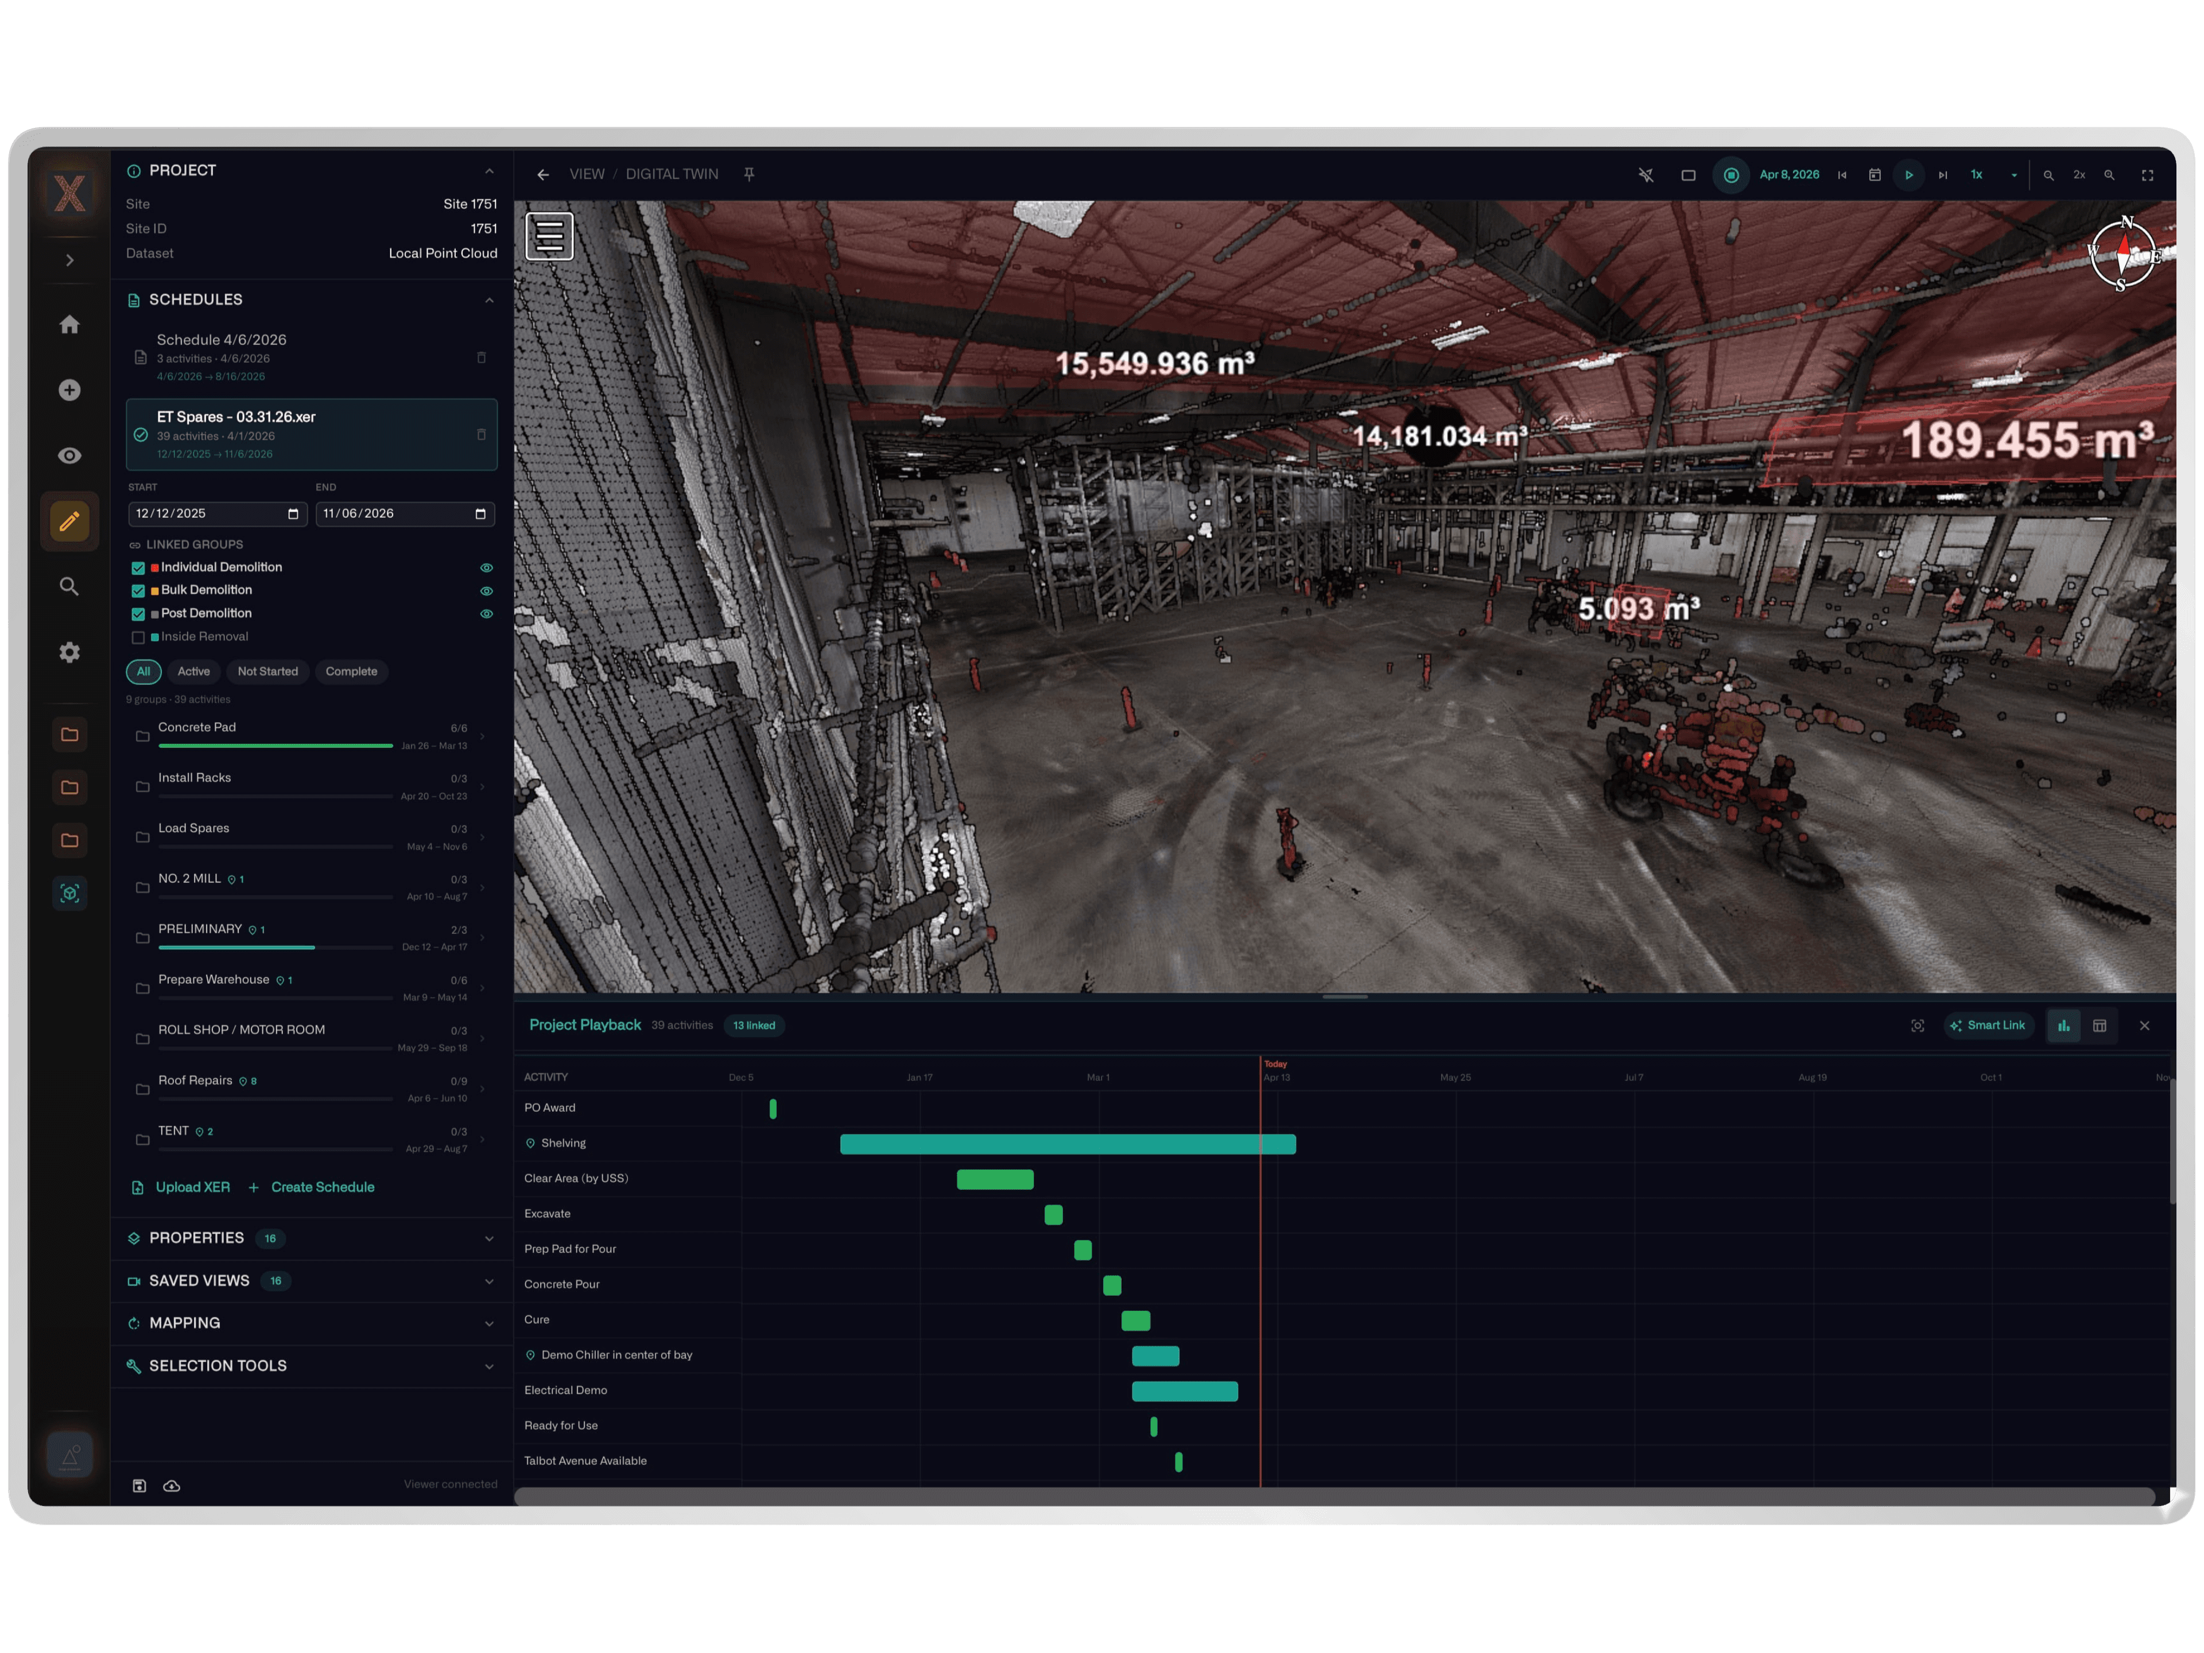Check the Inside Removal checkbox
This screenshot has width=2204, height=1653.
[x=138, y=638]
